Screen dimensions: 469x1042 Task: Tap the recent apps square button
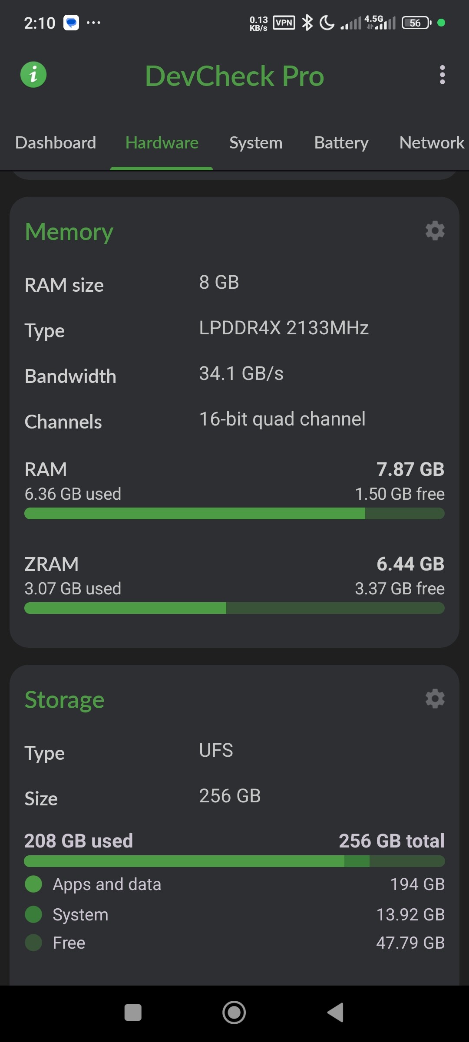tap(133, 1012)
